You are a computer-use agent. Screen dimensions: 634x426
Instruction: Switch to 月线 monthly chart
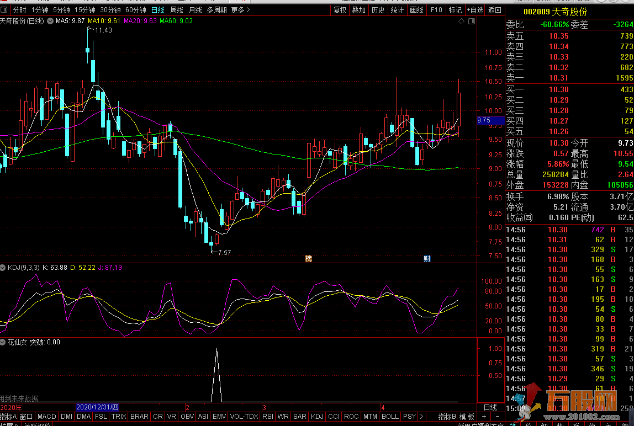196,10
